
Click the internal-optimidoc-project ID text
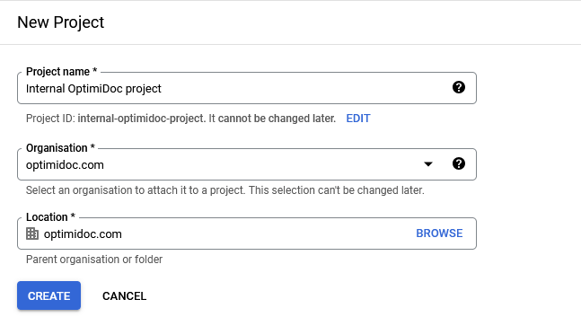tap(141, 119)
